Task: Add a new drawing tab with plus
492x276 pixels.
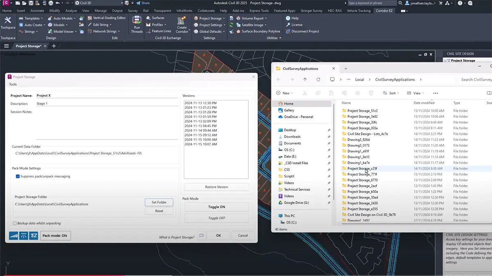Action: [54, 46]
